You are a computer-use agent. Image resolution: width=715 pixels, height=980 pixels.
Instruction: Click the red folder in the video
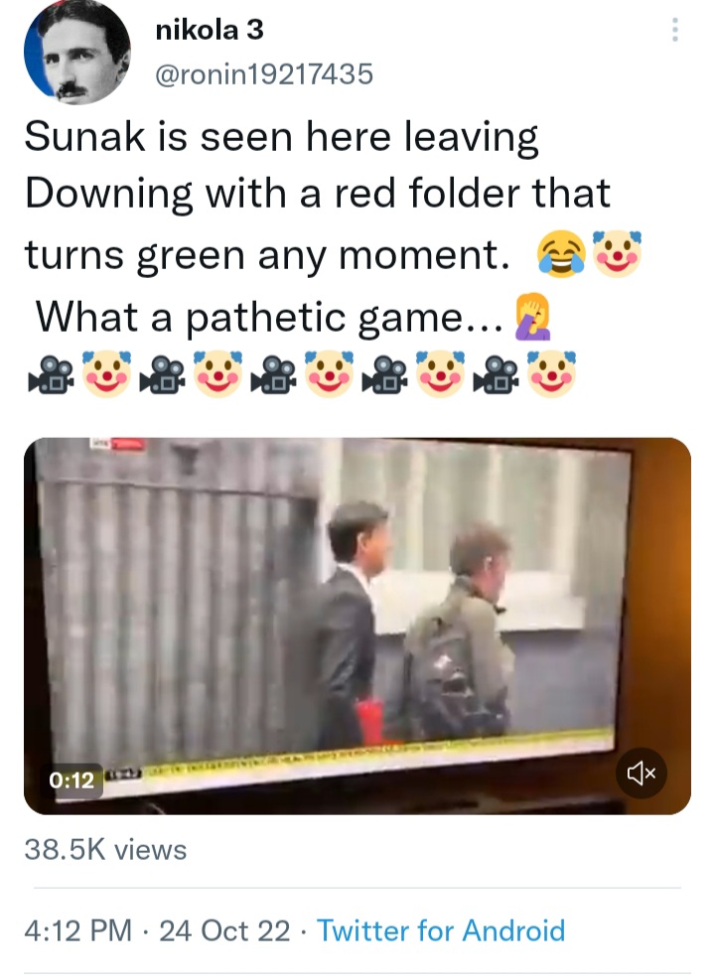tap(370, 721)
